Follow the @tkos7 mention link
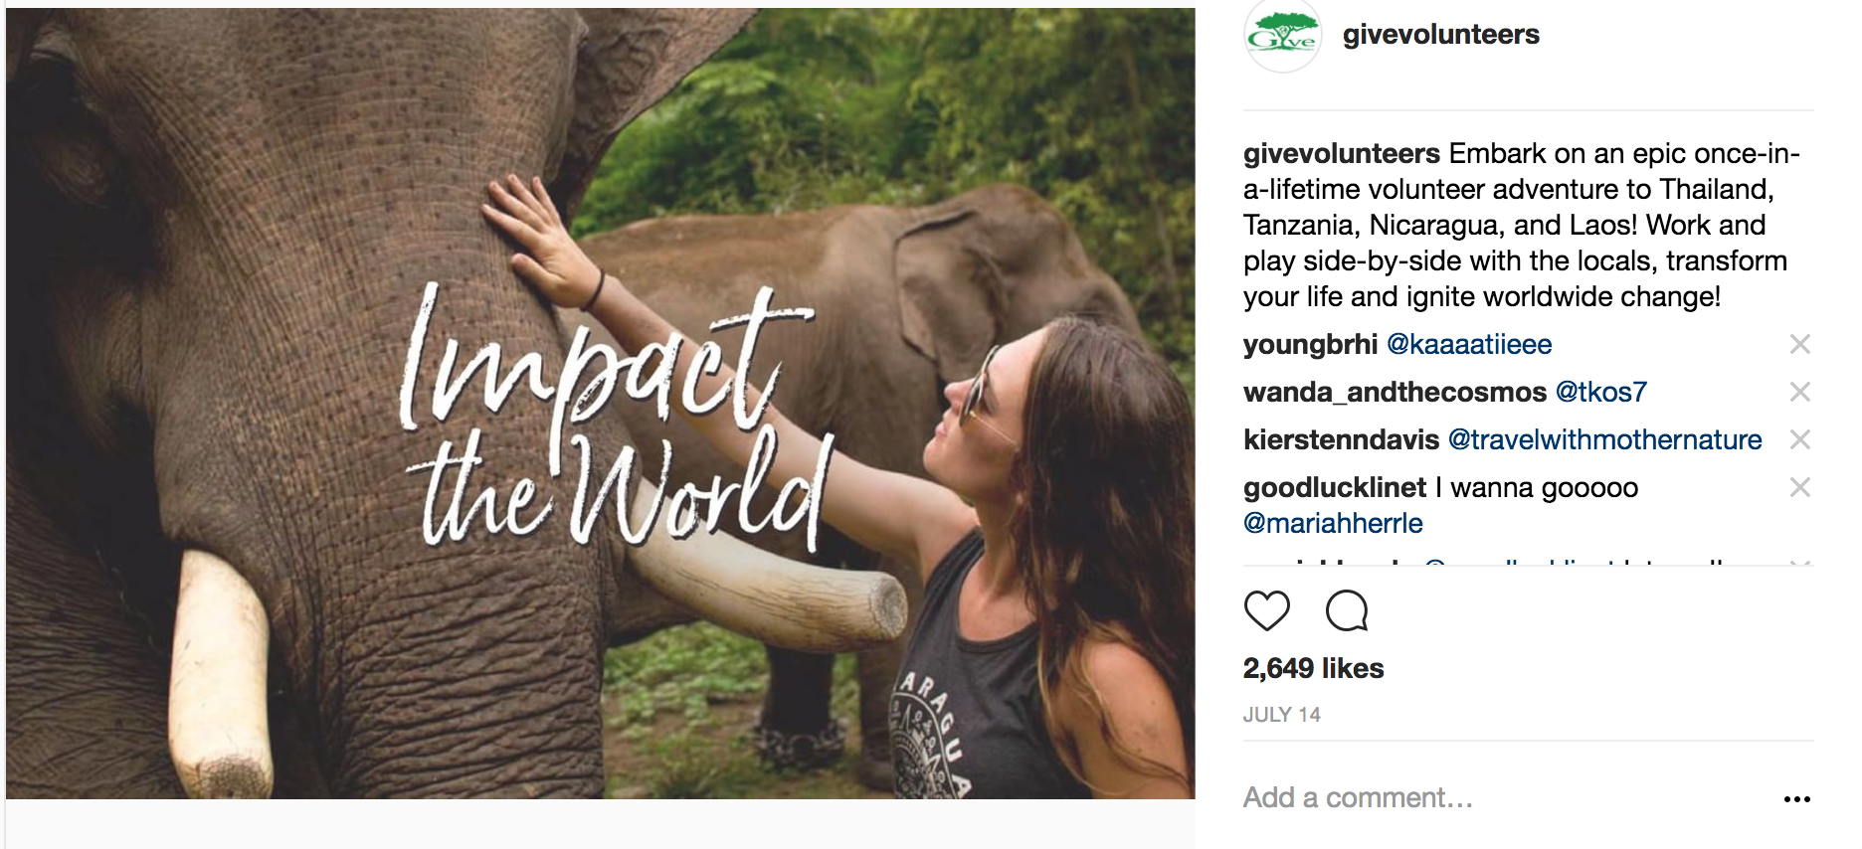The image size is (1862, 849). [x=1600, y=393]
